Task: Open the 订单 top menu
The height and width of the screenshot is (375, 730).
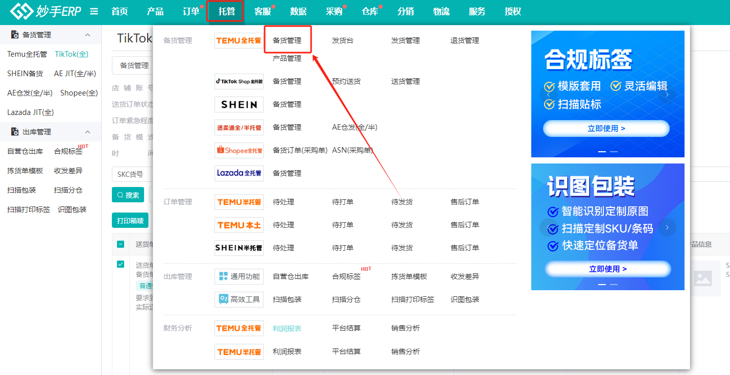Action: point(191,11)
